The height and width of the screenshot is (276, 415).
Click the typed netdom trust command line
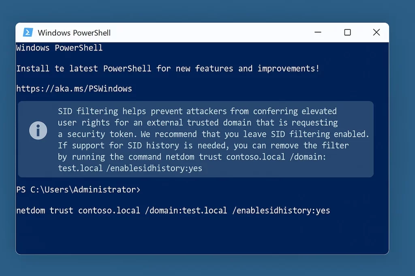coord(173,211)
